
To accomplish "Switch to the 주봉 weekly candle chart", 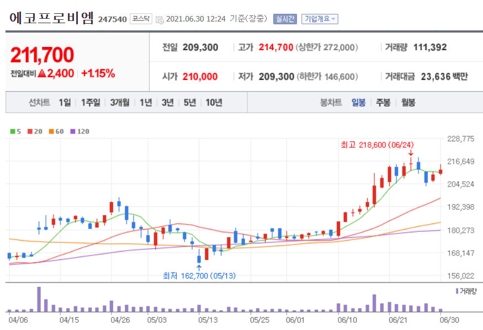I will (383, 103).
